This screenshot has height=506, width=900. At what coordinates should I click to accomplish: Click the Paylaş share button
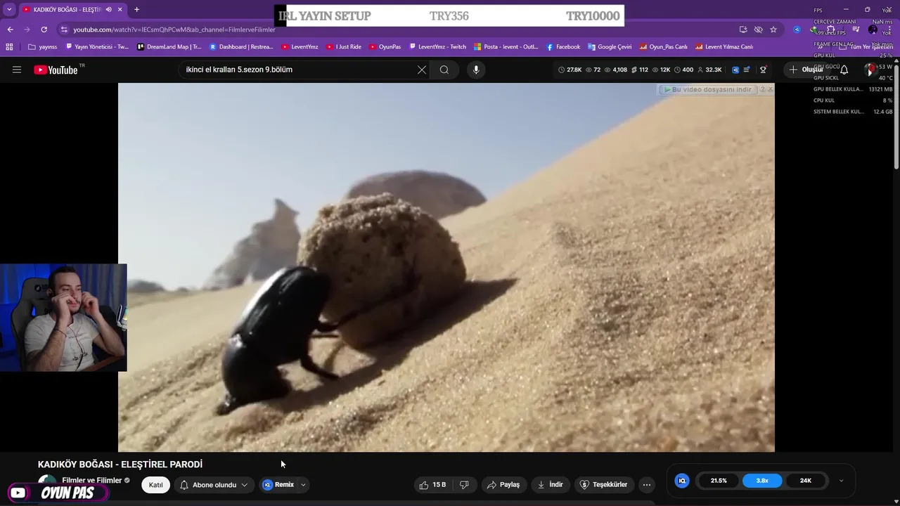tap(503, 485)
